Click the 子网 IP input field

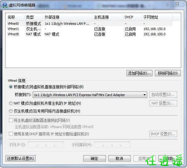point(46,145)
